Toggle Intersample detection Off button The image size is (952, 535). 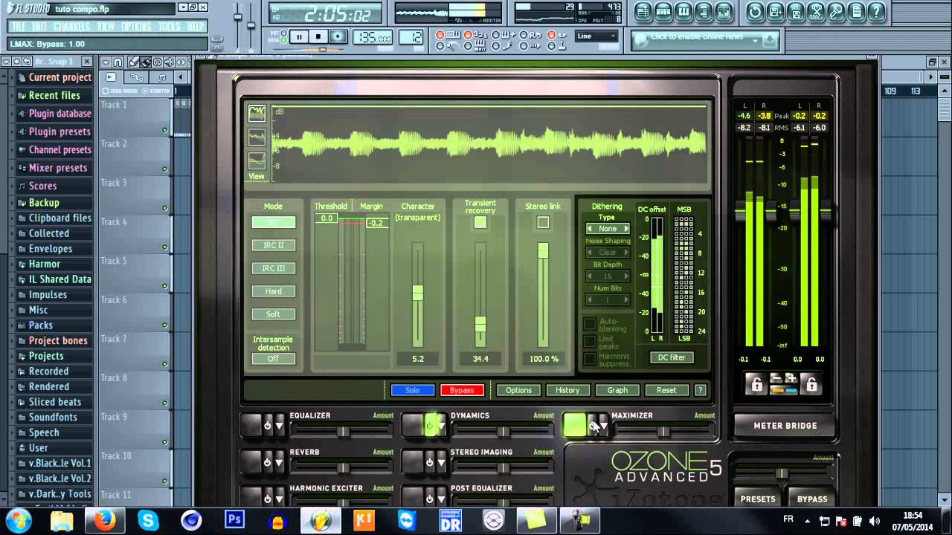(x=273, y=359)
